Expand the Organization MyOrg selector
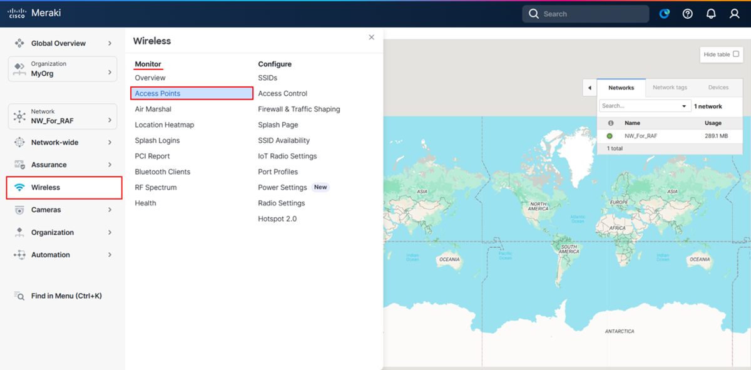 tap(63, 69)
